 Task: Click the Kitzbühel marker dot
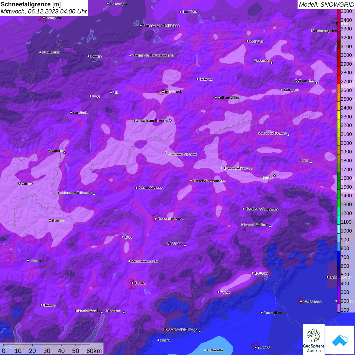272,63
